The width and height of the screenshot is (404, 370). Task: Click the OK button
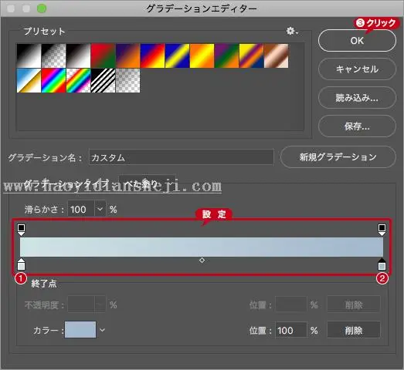[357, 41]
